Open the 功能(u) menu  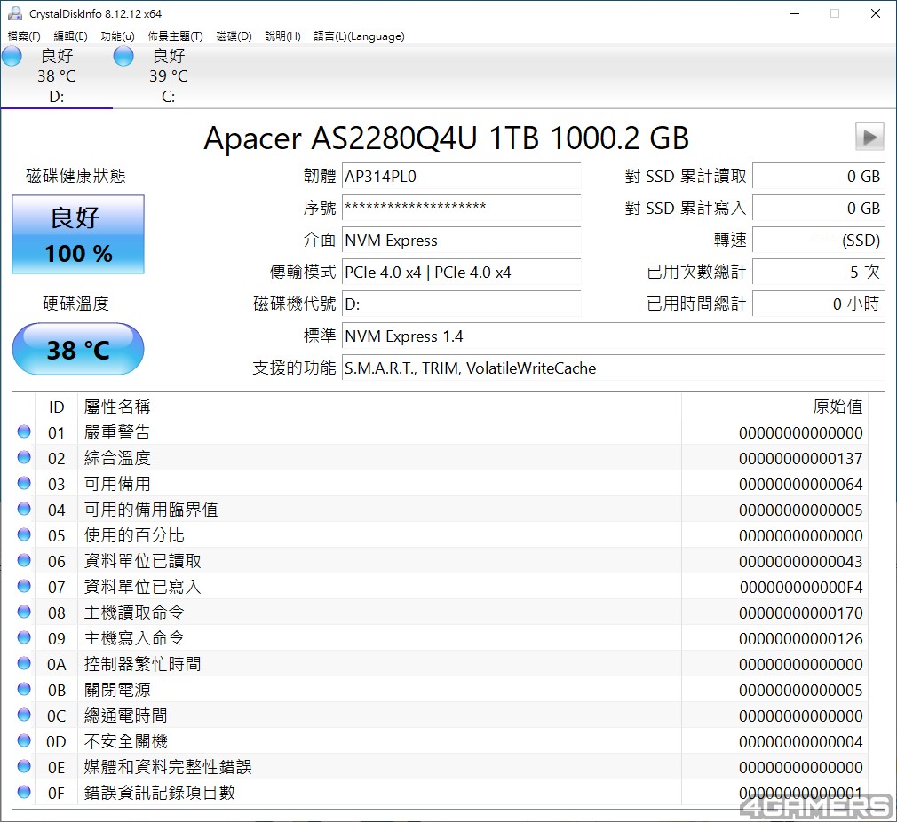pyautogui.click(x=117, y=36)
